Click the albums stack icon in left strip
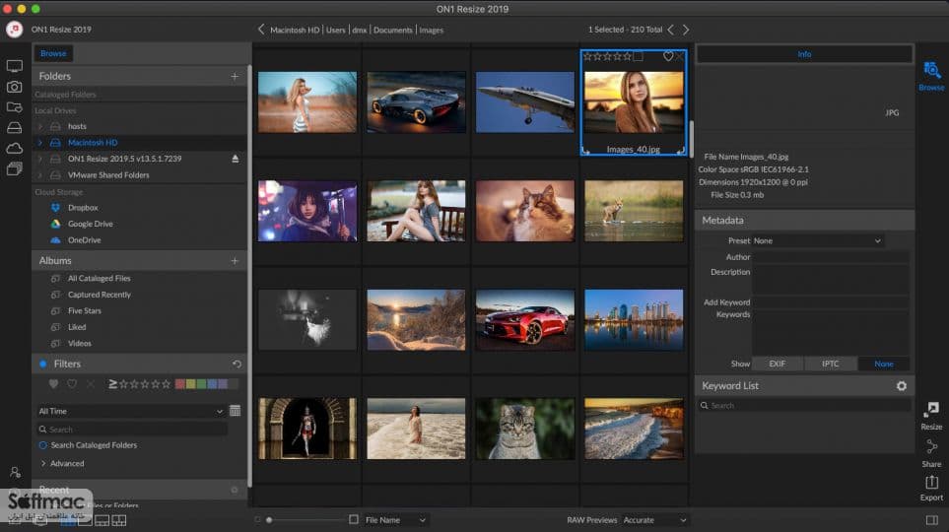The width and height of the screenshot is (949, 532). pos(15,168)
